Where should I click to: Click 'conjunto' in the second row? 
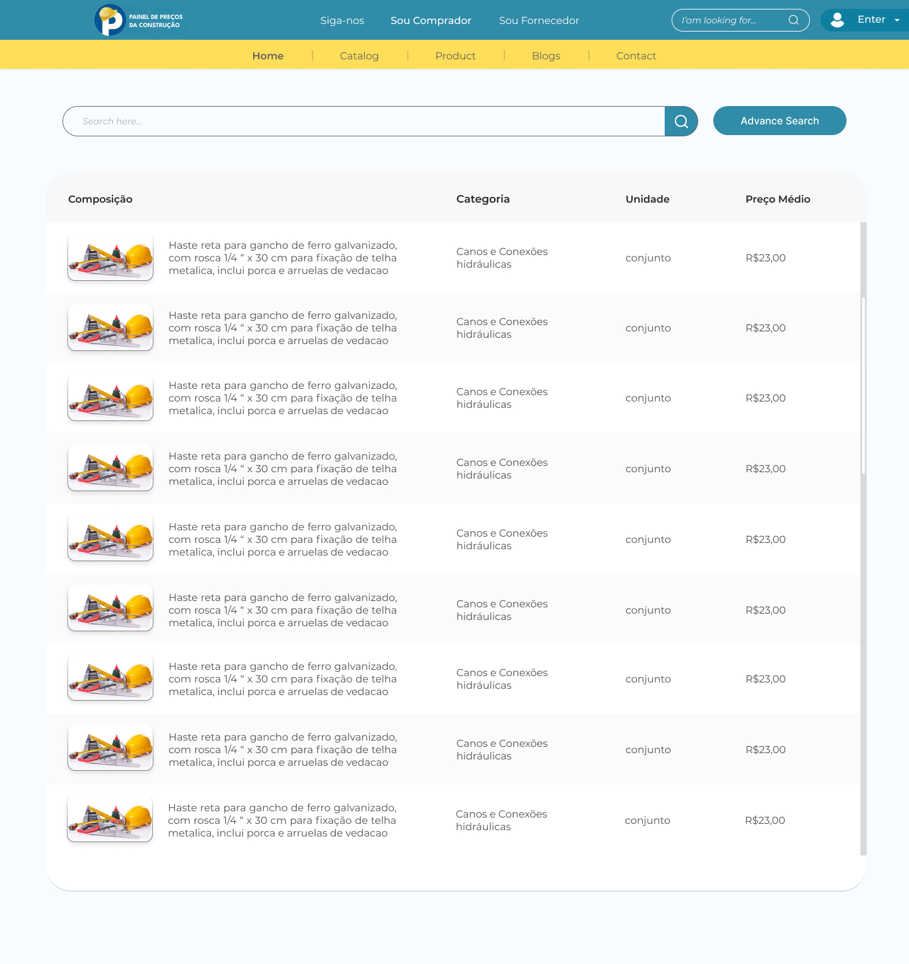click(x=648, y=328)
